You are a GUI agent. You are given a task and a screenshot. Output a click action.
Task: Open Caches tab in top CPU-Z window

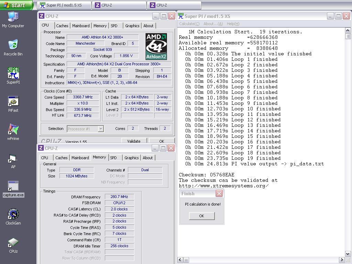coord(62,26)
